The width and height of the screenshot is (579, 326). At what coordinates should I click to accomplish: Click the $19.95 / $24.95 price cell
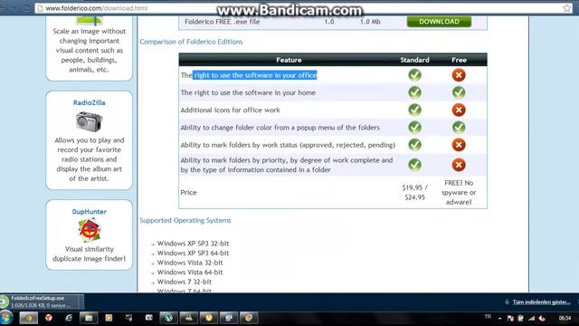414,192
